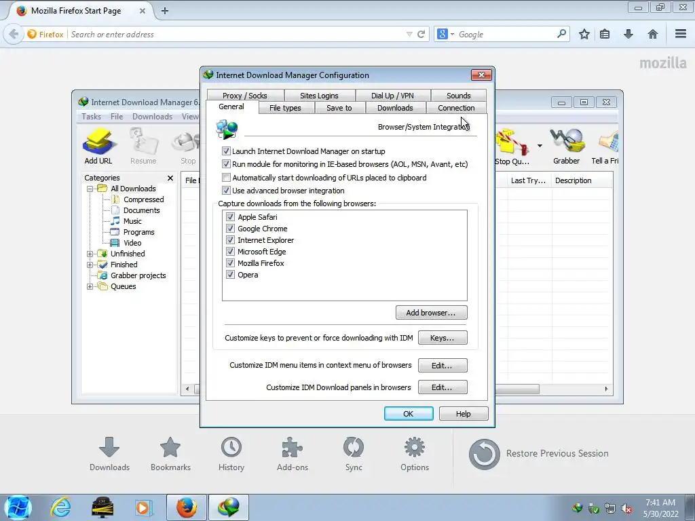
Task: Open Firefox downloads arrow in toolbar
Action: click(x=628, y=34)
